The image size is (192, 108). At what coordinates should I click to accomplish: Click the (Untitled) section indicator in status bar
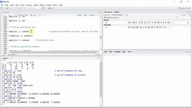point(13,55)
